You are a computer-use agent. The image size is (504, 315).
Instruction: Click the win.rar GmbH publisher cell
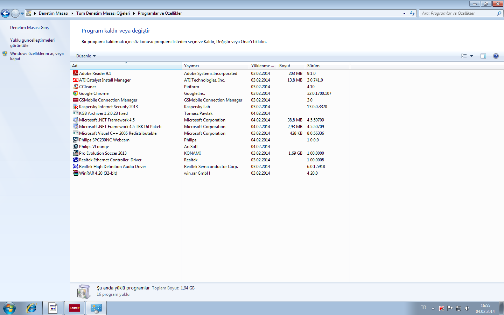pyautogui.click(x=197, y=173)
